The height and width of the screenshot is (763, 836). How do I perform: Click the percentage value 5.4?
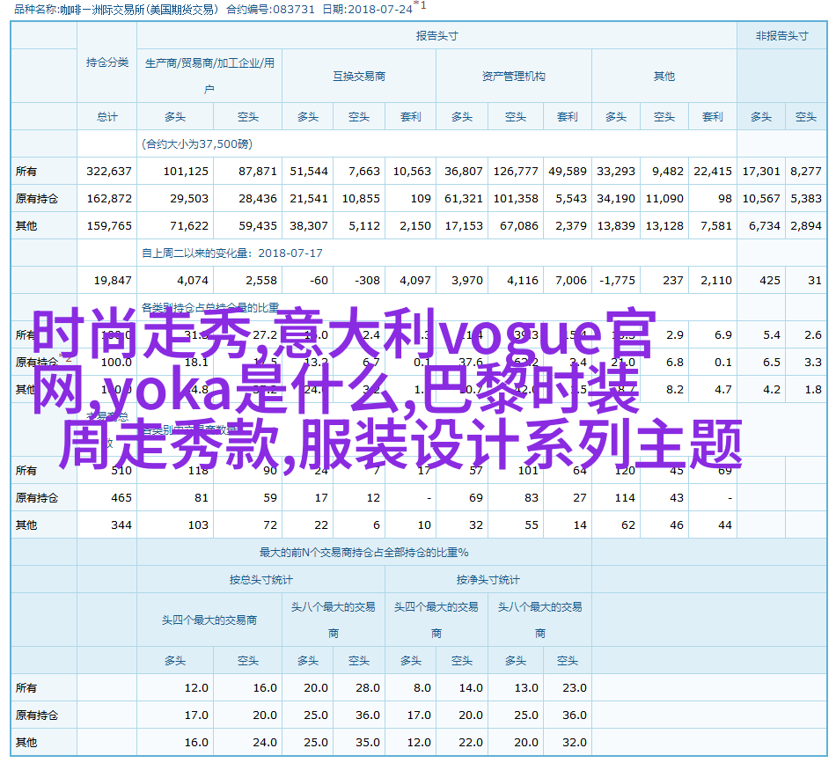point(772,334)
